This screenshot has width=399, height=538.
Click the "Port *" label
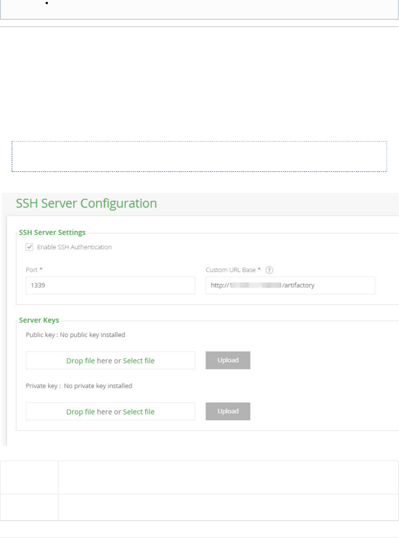tap(34, 270)
